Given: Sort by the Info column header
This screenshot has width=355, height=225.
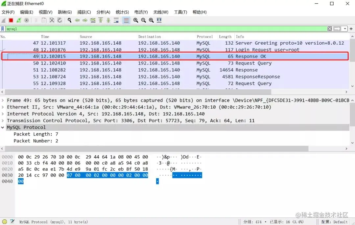Looking at the screenshot, I should 240,37.
